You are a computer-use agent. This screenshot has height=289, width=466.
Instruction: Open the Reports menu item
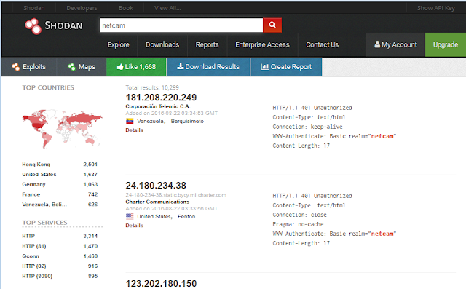207,45
